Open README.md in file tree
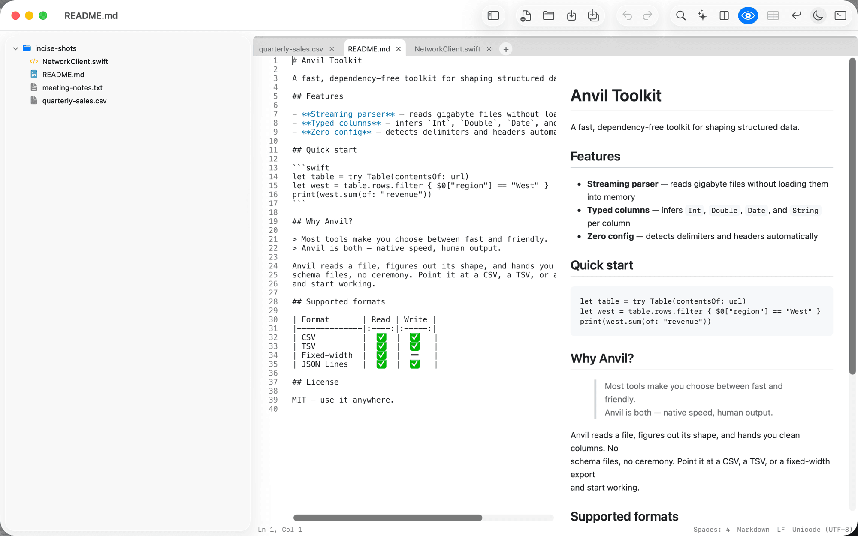Image resolution: width=858 pixels, height=536 pixels. click(63, 75)
